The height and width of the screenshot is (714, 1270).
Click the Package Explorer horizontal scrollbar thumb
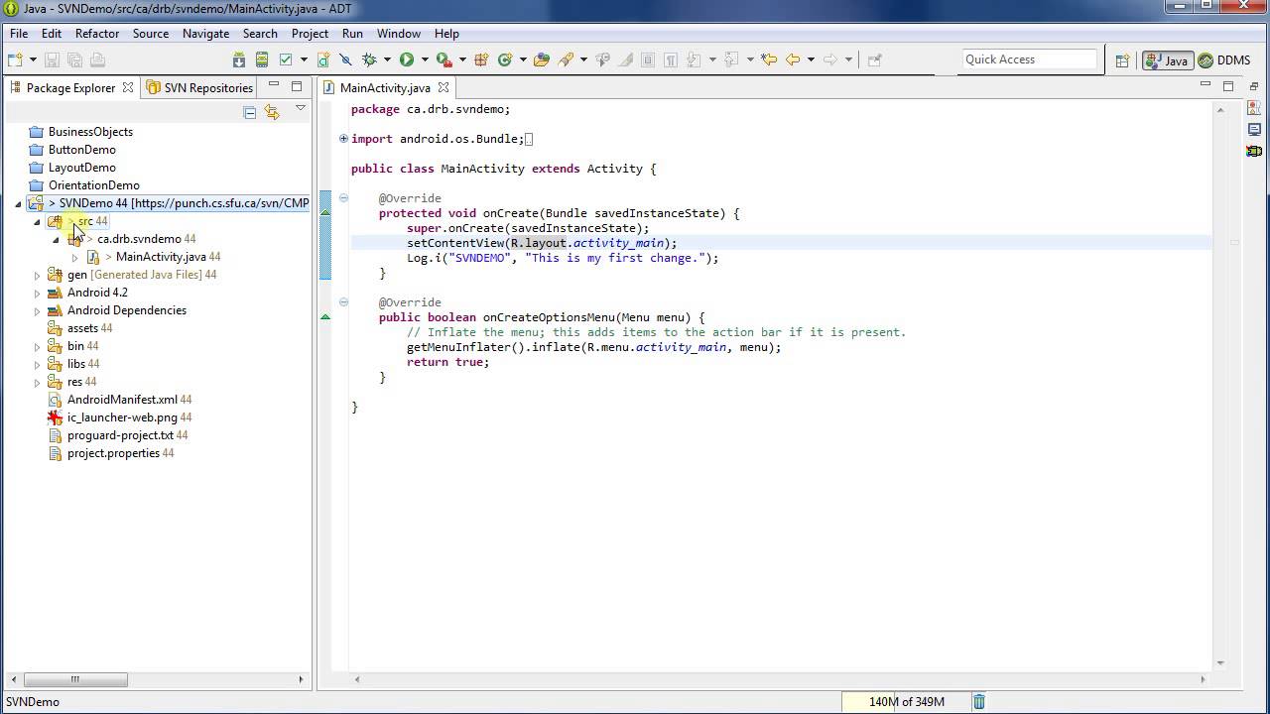tap(74, 679)
